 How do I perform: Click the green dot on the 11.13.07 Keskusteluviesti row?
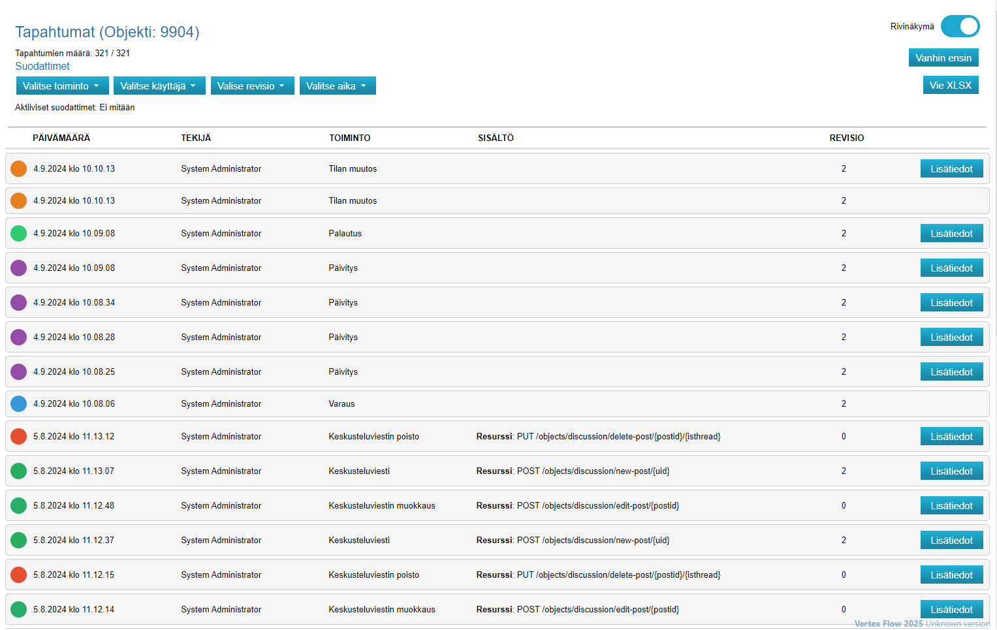pyautogui.click(x=19, y=471)
